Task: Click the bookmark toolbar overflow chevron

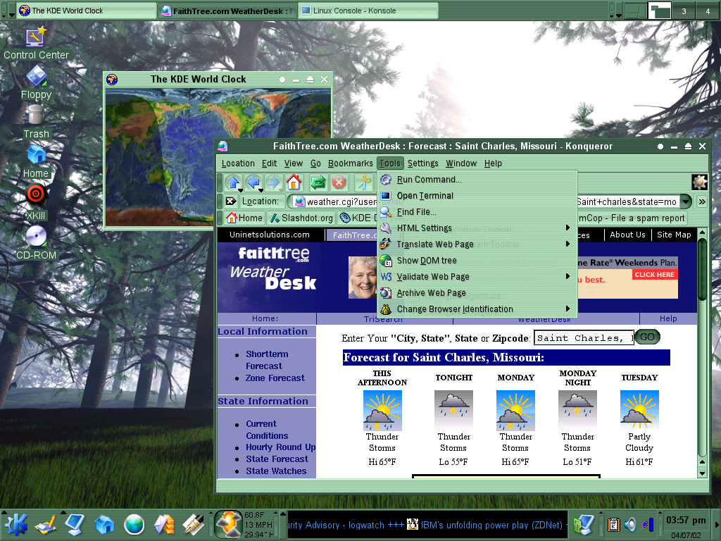Action: tap(702, 201)
